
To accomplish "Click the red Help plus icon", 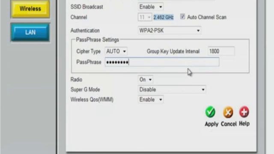I will (x=244, y=112).
